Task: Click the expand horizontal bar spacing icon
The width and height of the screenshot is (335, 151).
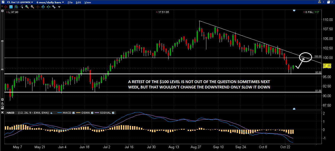Action: [x=43, y=7]
